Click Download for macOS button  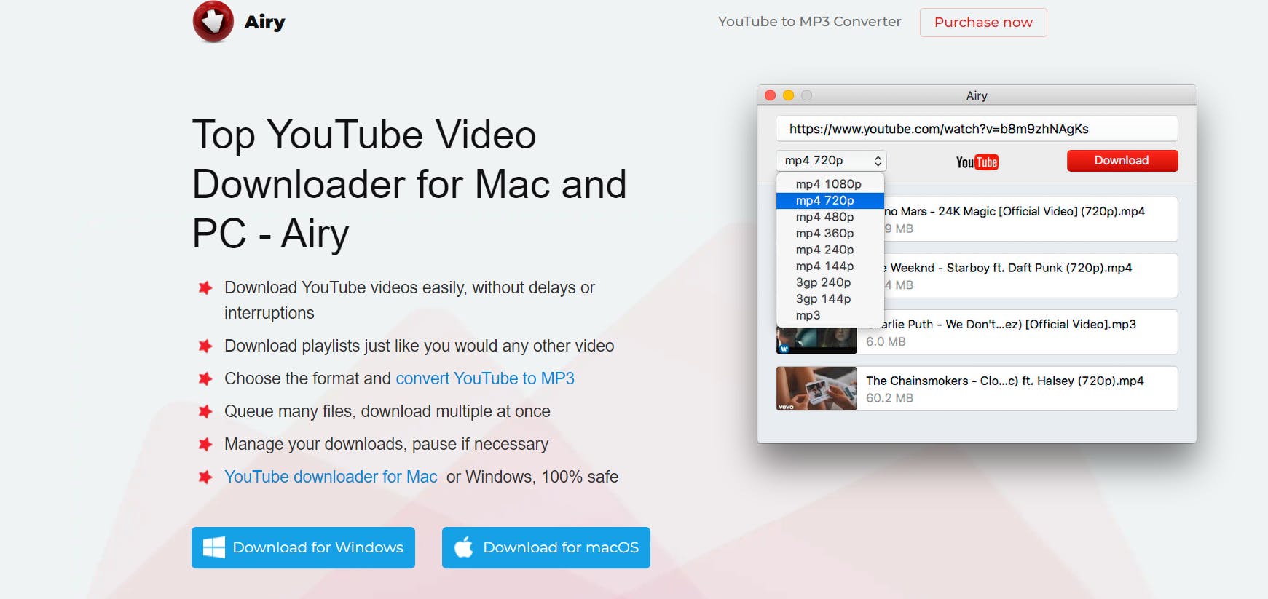(x=546, y=547)
